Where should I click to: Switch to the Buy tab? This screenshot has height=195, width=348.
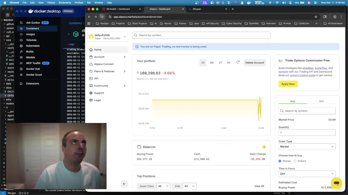[x=293, y=101]
